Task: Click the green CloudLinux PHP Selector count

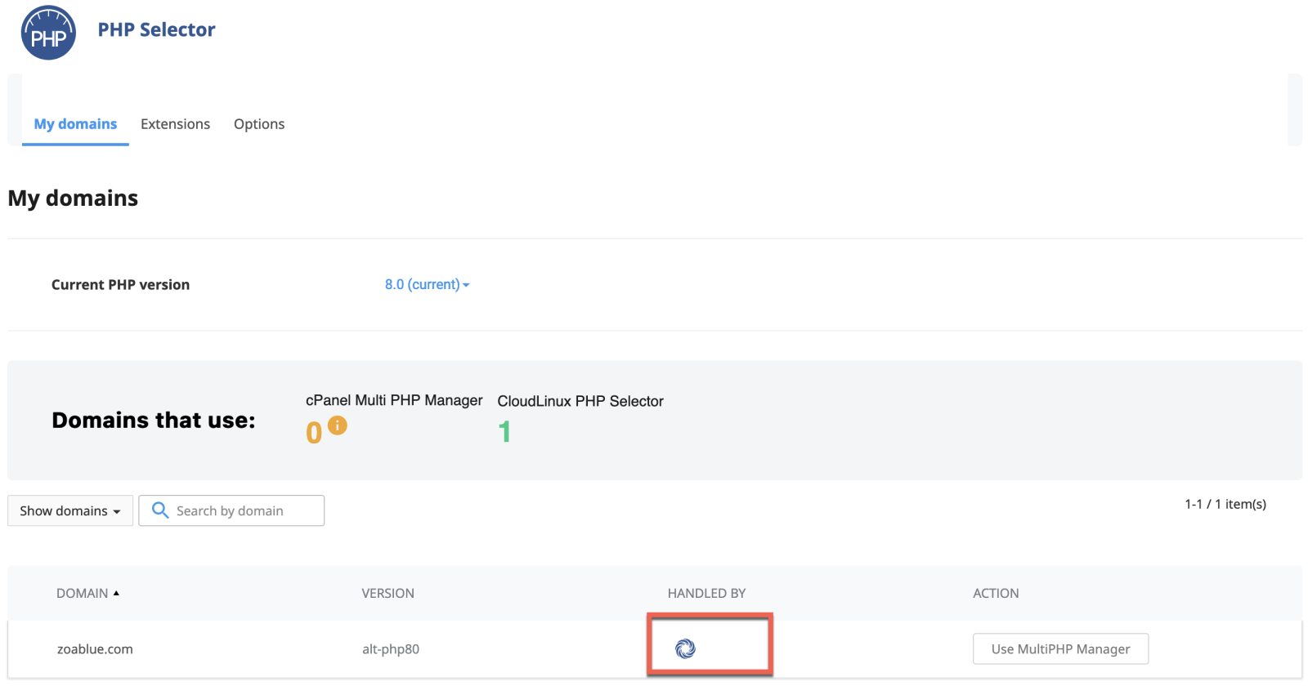Action: tap(504, 431)
